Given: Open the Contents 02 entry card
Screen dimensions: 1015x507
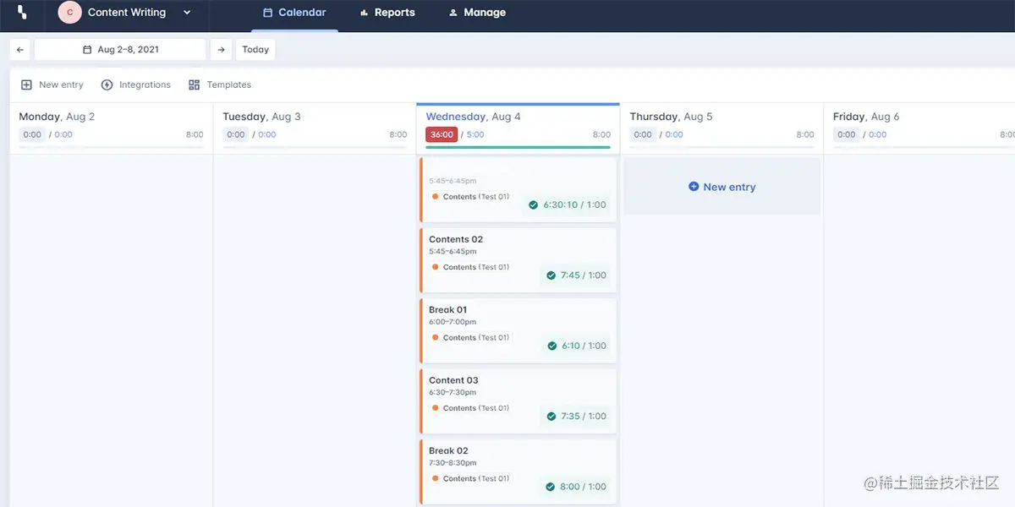Looking at the screenshot, I should (518, 259).
